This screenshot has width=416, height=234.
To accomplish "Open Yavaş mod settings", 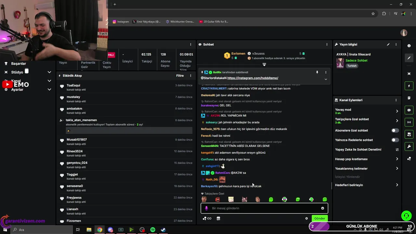I will (x=367, y=111).
